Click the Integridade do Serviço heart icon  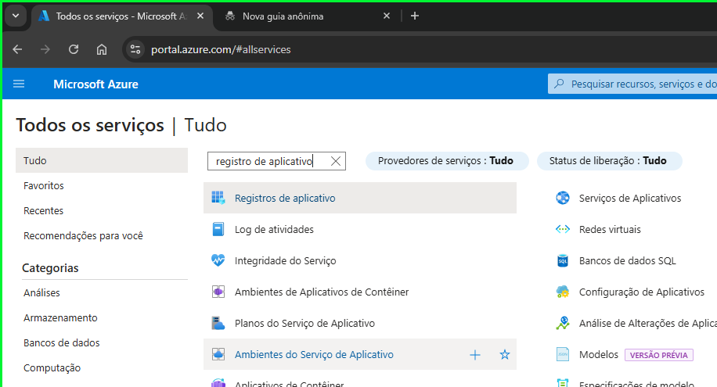coord(218,260)
